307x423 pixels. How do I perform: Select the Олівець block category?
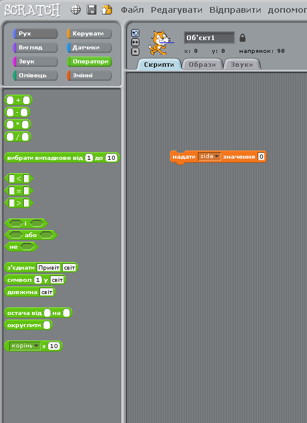click(35, 76)
